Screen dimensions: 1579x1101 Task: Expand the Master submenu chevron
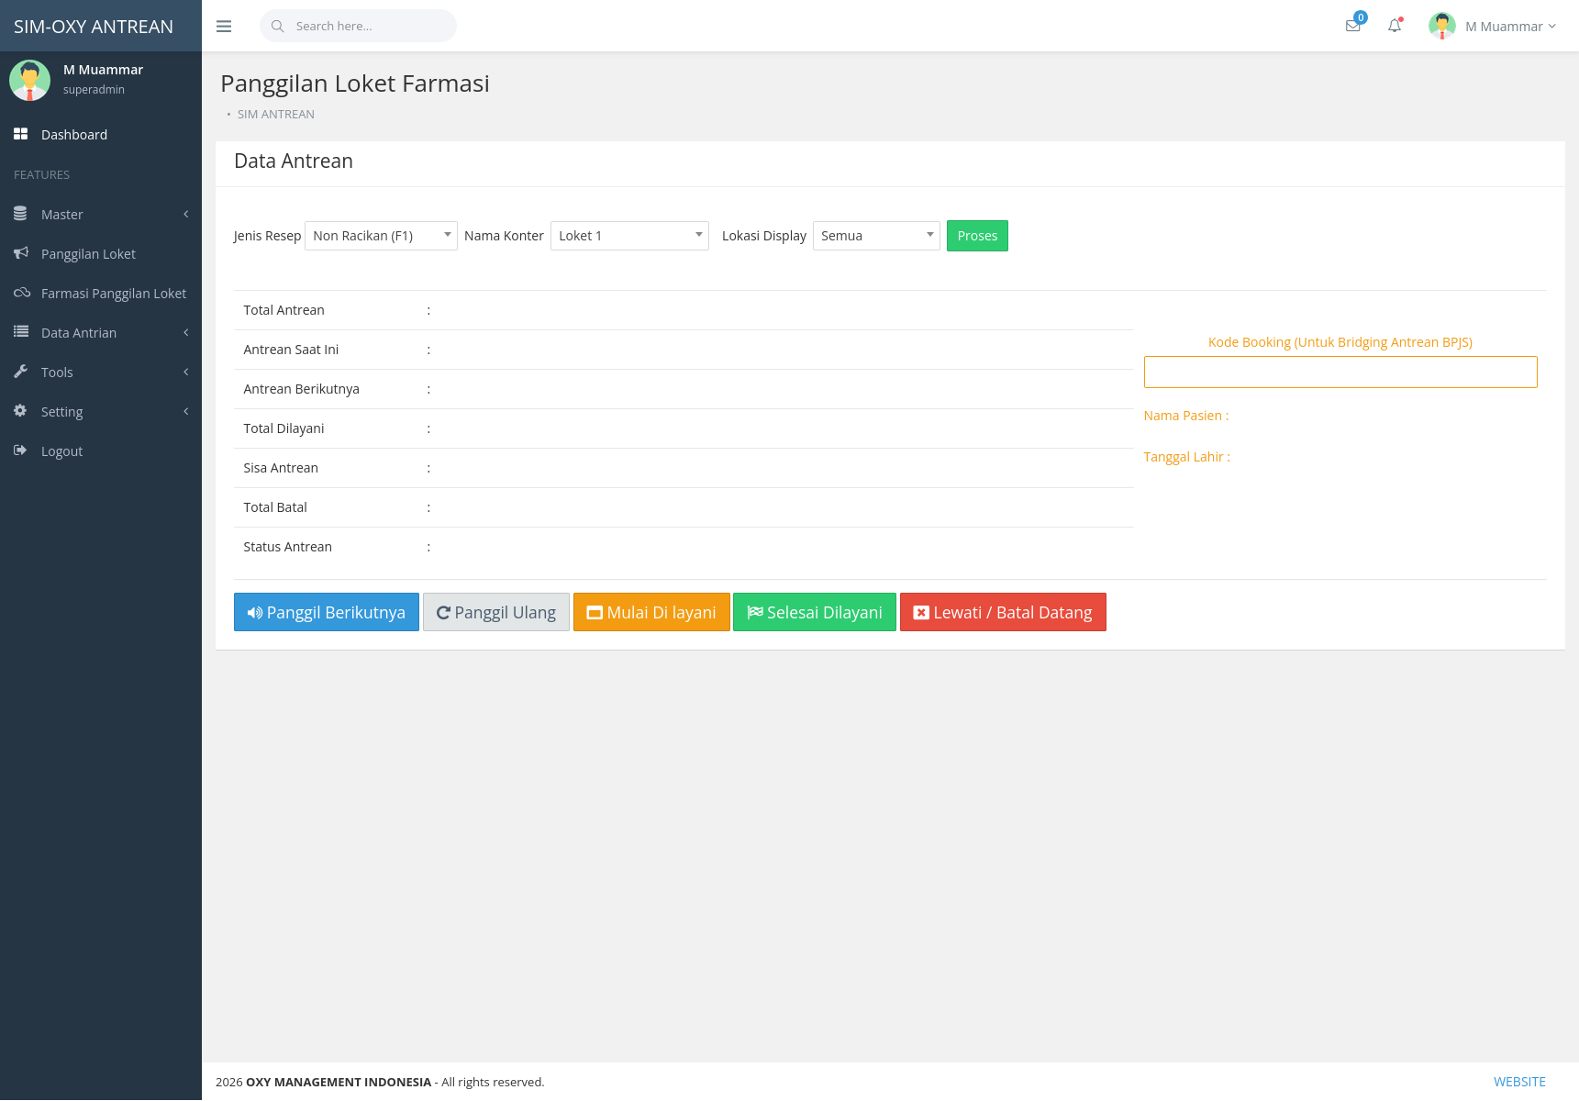tap(186, 214)
